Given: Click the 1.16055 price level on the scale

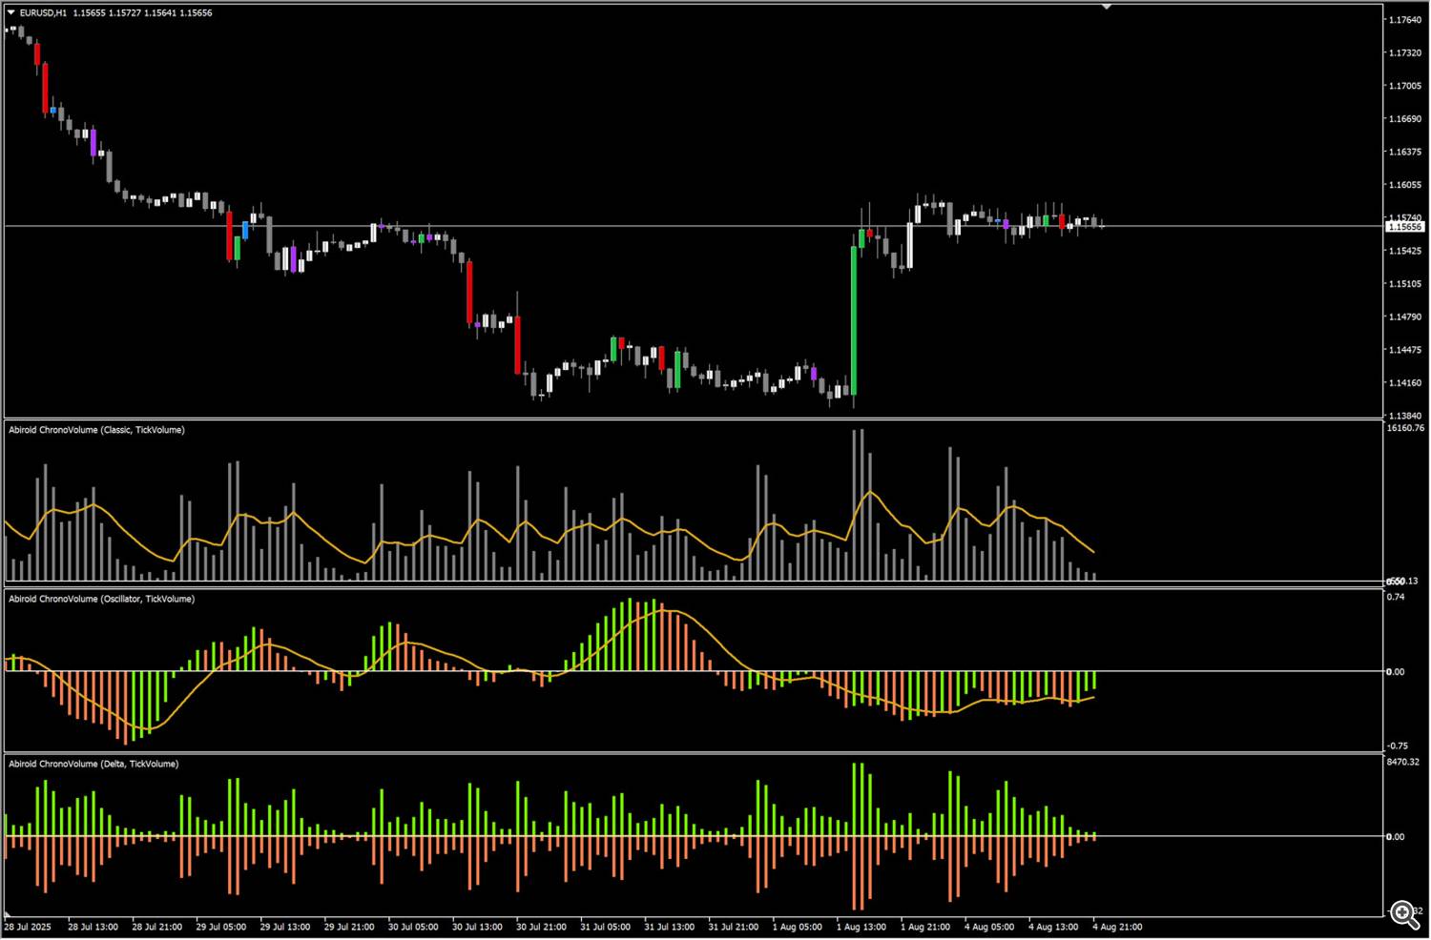Looking at the screenshot, I should [x=1404, y=185].
